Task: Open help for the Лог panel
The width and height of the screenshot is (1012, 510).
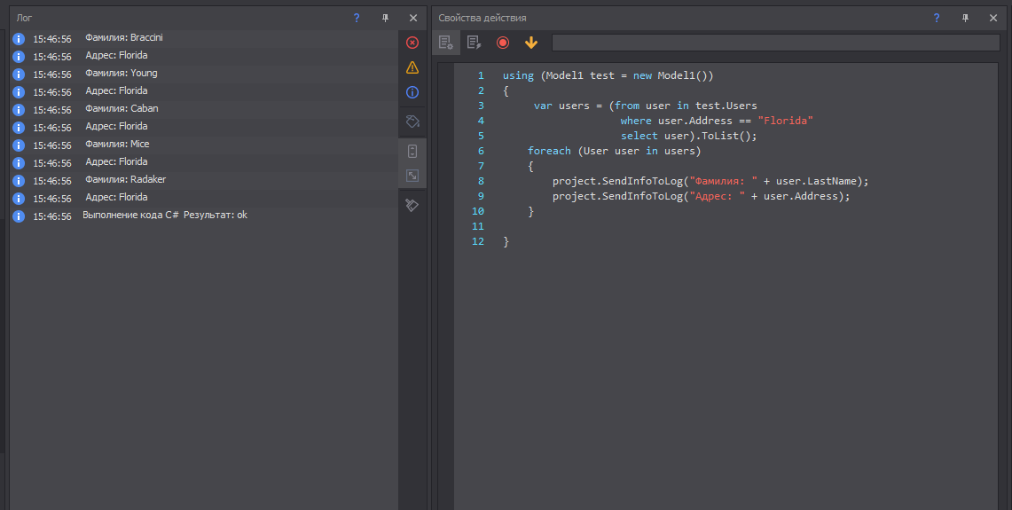Action: click(x=357, y=18)
